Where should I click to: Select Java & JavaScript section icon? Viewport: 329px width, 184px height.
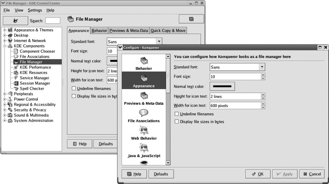pos(144,148)
